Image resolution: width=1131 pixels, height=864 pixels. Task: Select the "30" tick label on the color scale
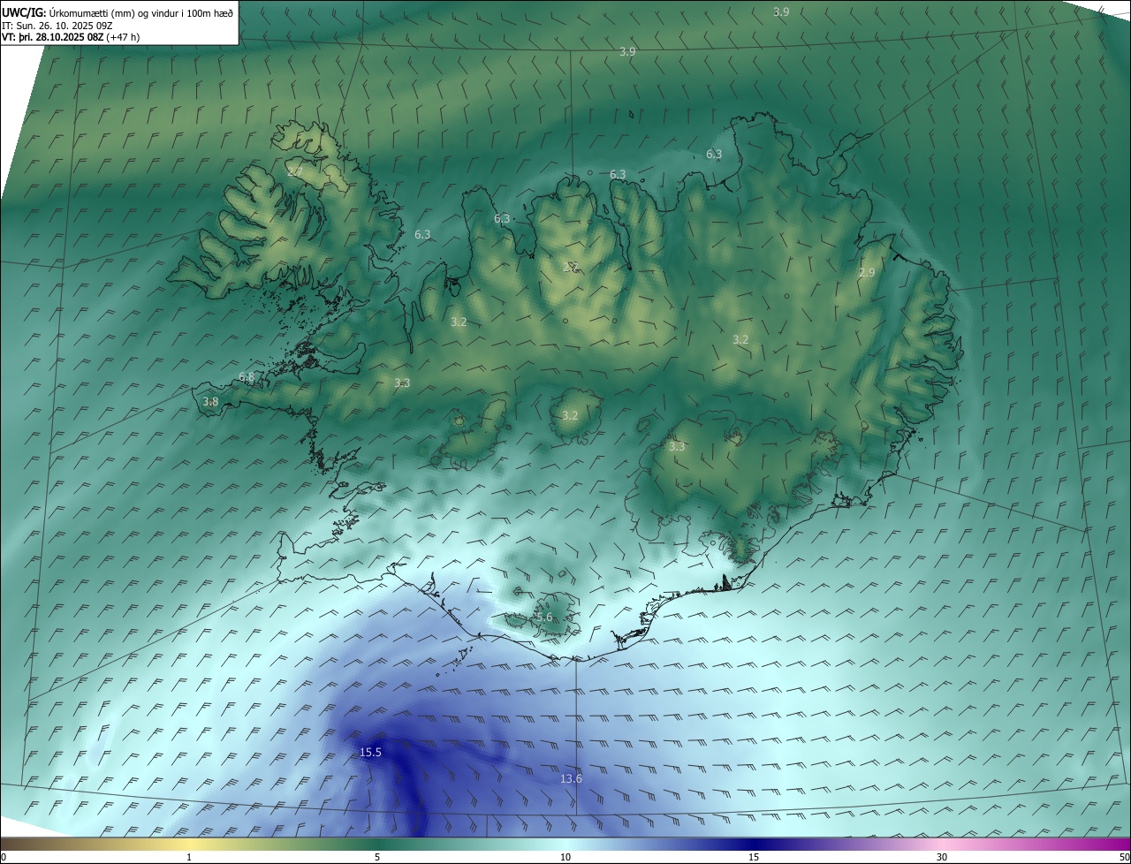pos(942,857)
